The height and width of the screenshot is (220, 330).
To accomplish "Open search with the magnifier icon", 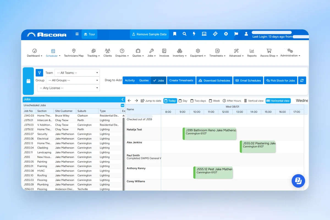I will pyautogui.click(x=185, y=34).
